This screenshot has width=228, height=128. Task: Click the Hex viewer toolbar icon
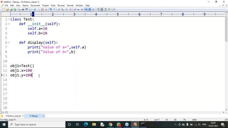(x=78, y=10)
